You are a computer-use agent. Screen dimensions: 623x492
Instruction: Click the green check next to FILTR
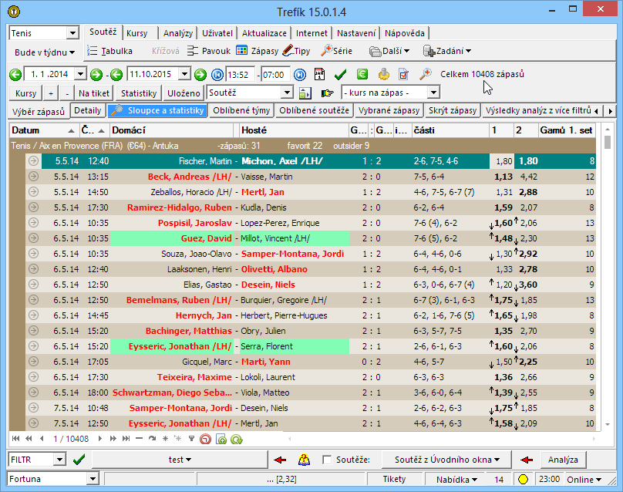click(x=79, y=460)
